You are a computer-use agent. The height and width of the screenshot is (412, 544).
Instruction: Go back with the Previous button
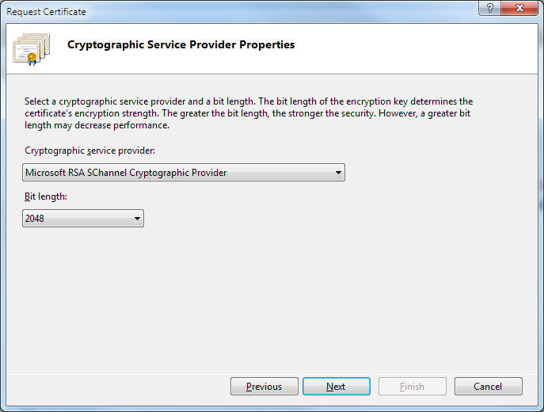(264, 387)
